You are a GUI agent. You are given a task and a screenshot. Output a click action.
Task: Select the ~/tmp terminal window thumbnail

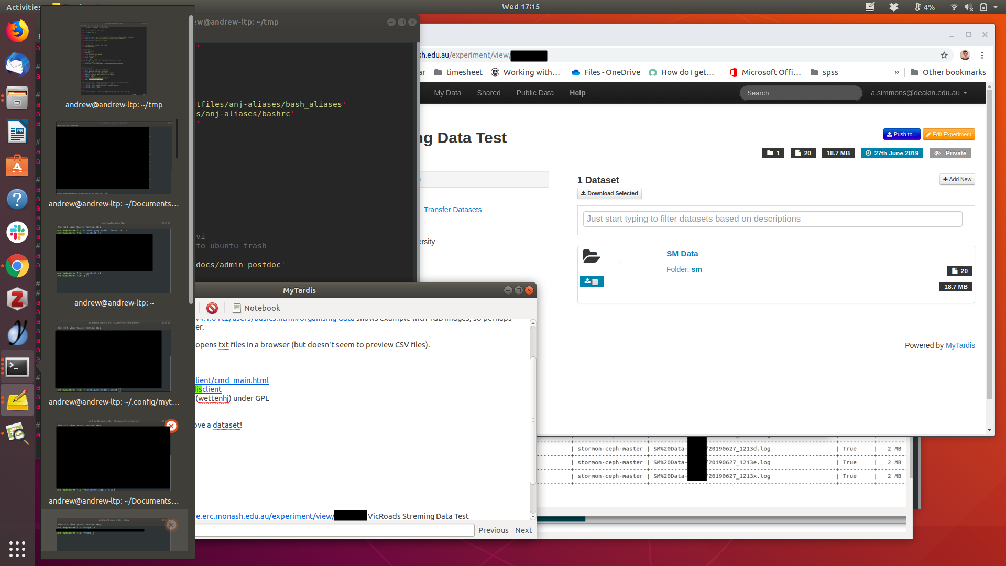click(x=114, y=59)
